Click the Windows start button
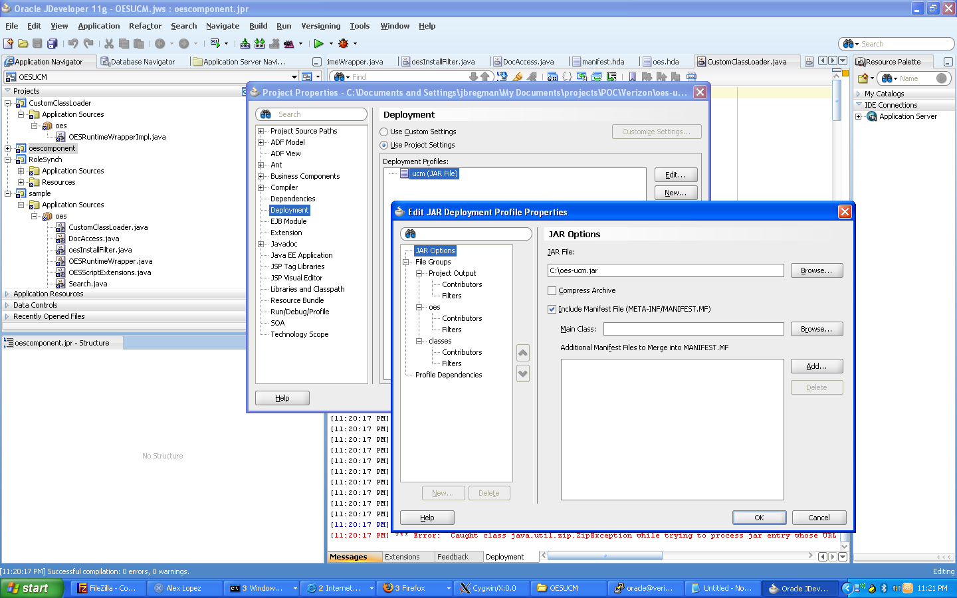The image size is (957, 598). click(32, 588)
